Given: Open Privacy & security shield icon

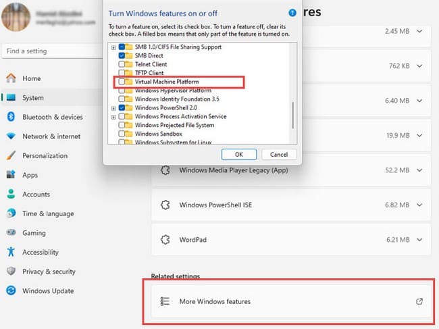Looking at the screenshot, I should 11,272.
